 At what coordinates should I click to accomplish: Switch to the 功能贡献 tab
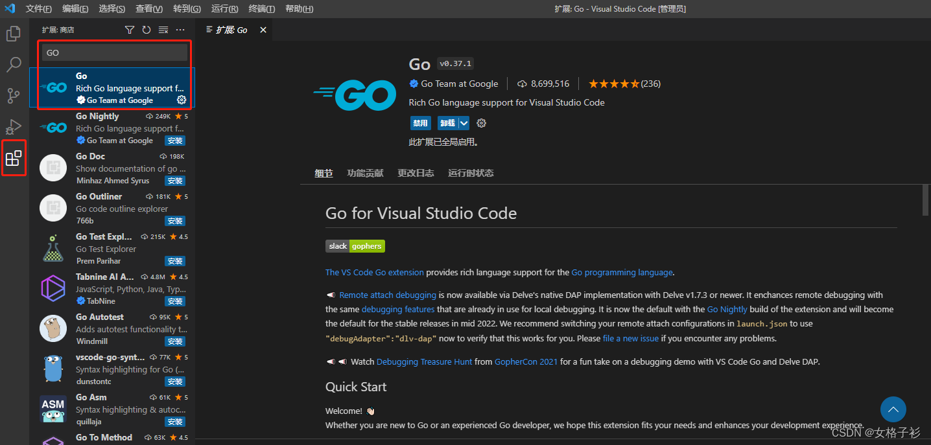(x=365, y=173)
